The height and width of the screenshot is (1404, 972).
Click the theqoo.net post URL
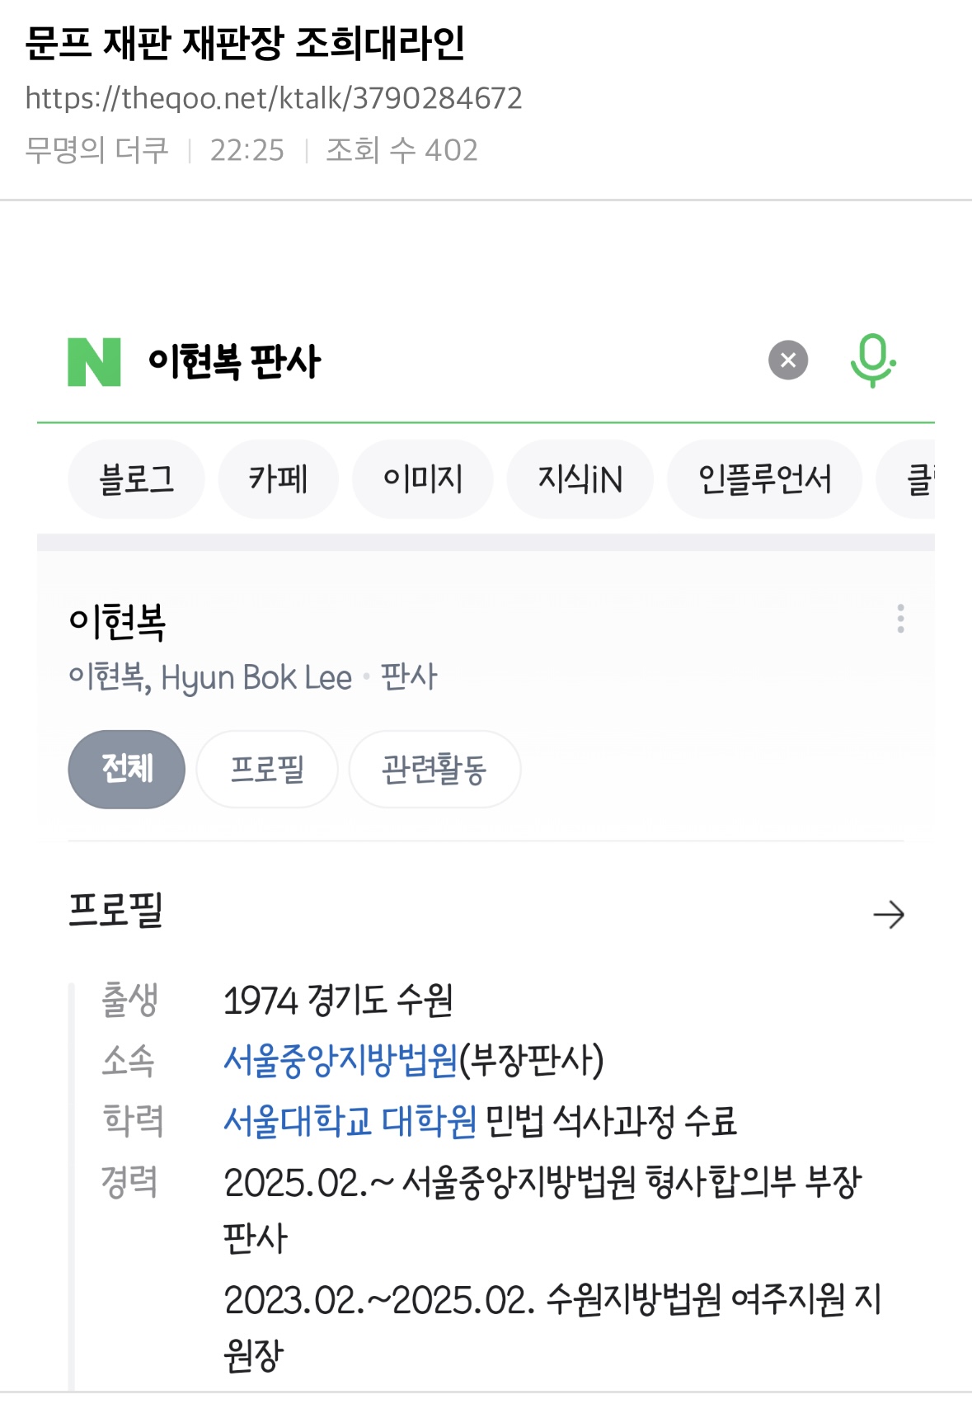point(274,98)
